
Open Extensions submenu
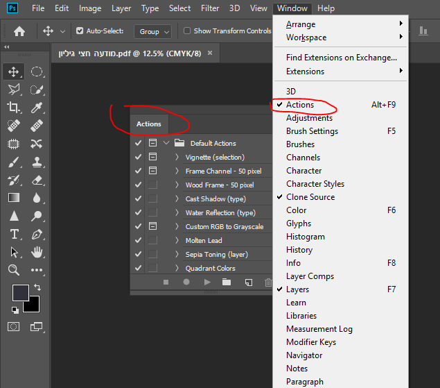(340, 71)
